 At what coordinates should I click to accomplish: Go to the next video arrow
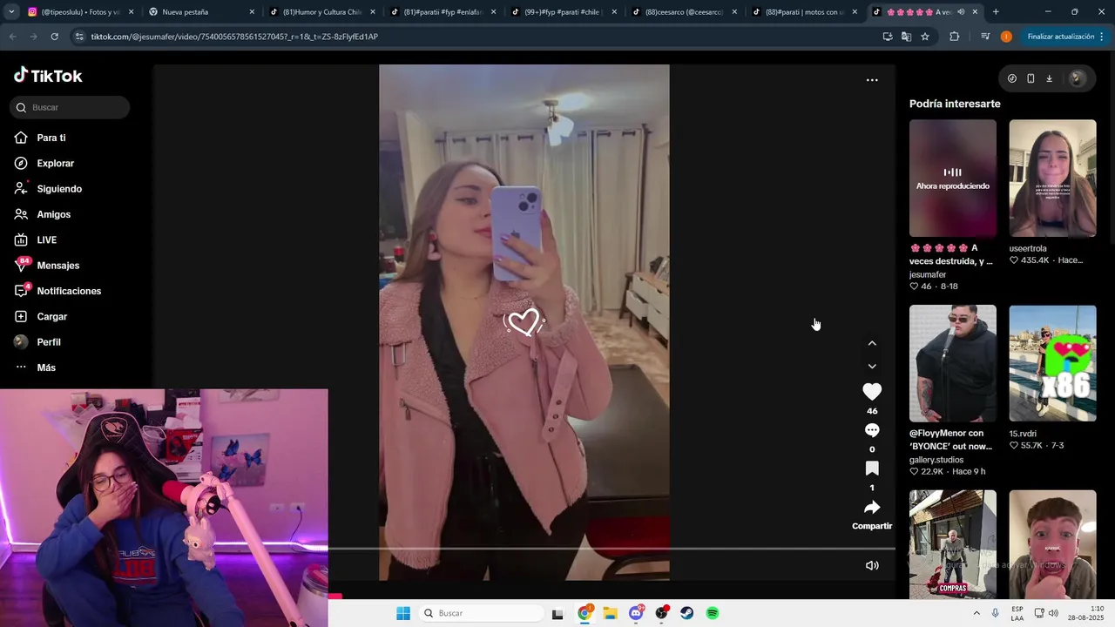(x=872, y=366)
